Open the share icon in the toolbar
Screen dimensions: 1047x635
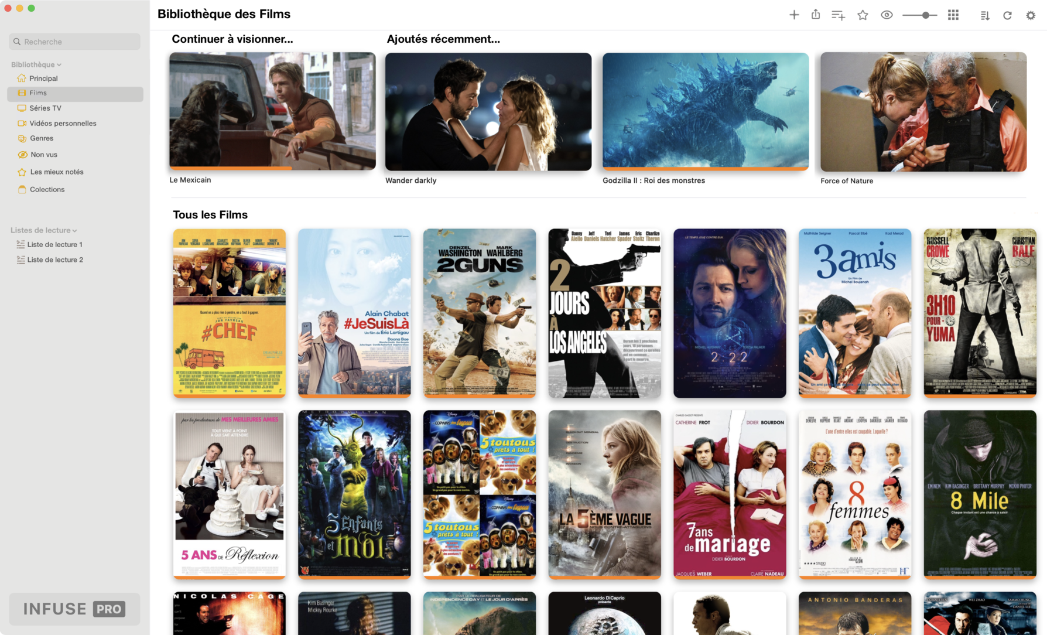coord(816,15)
